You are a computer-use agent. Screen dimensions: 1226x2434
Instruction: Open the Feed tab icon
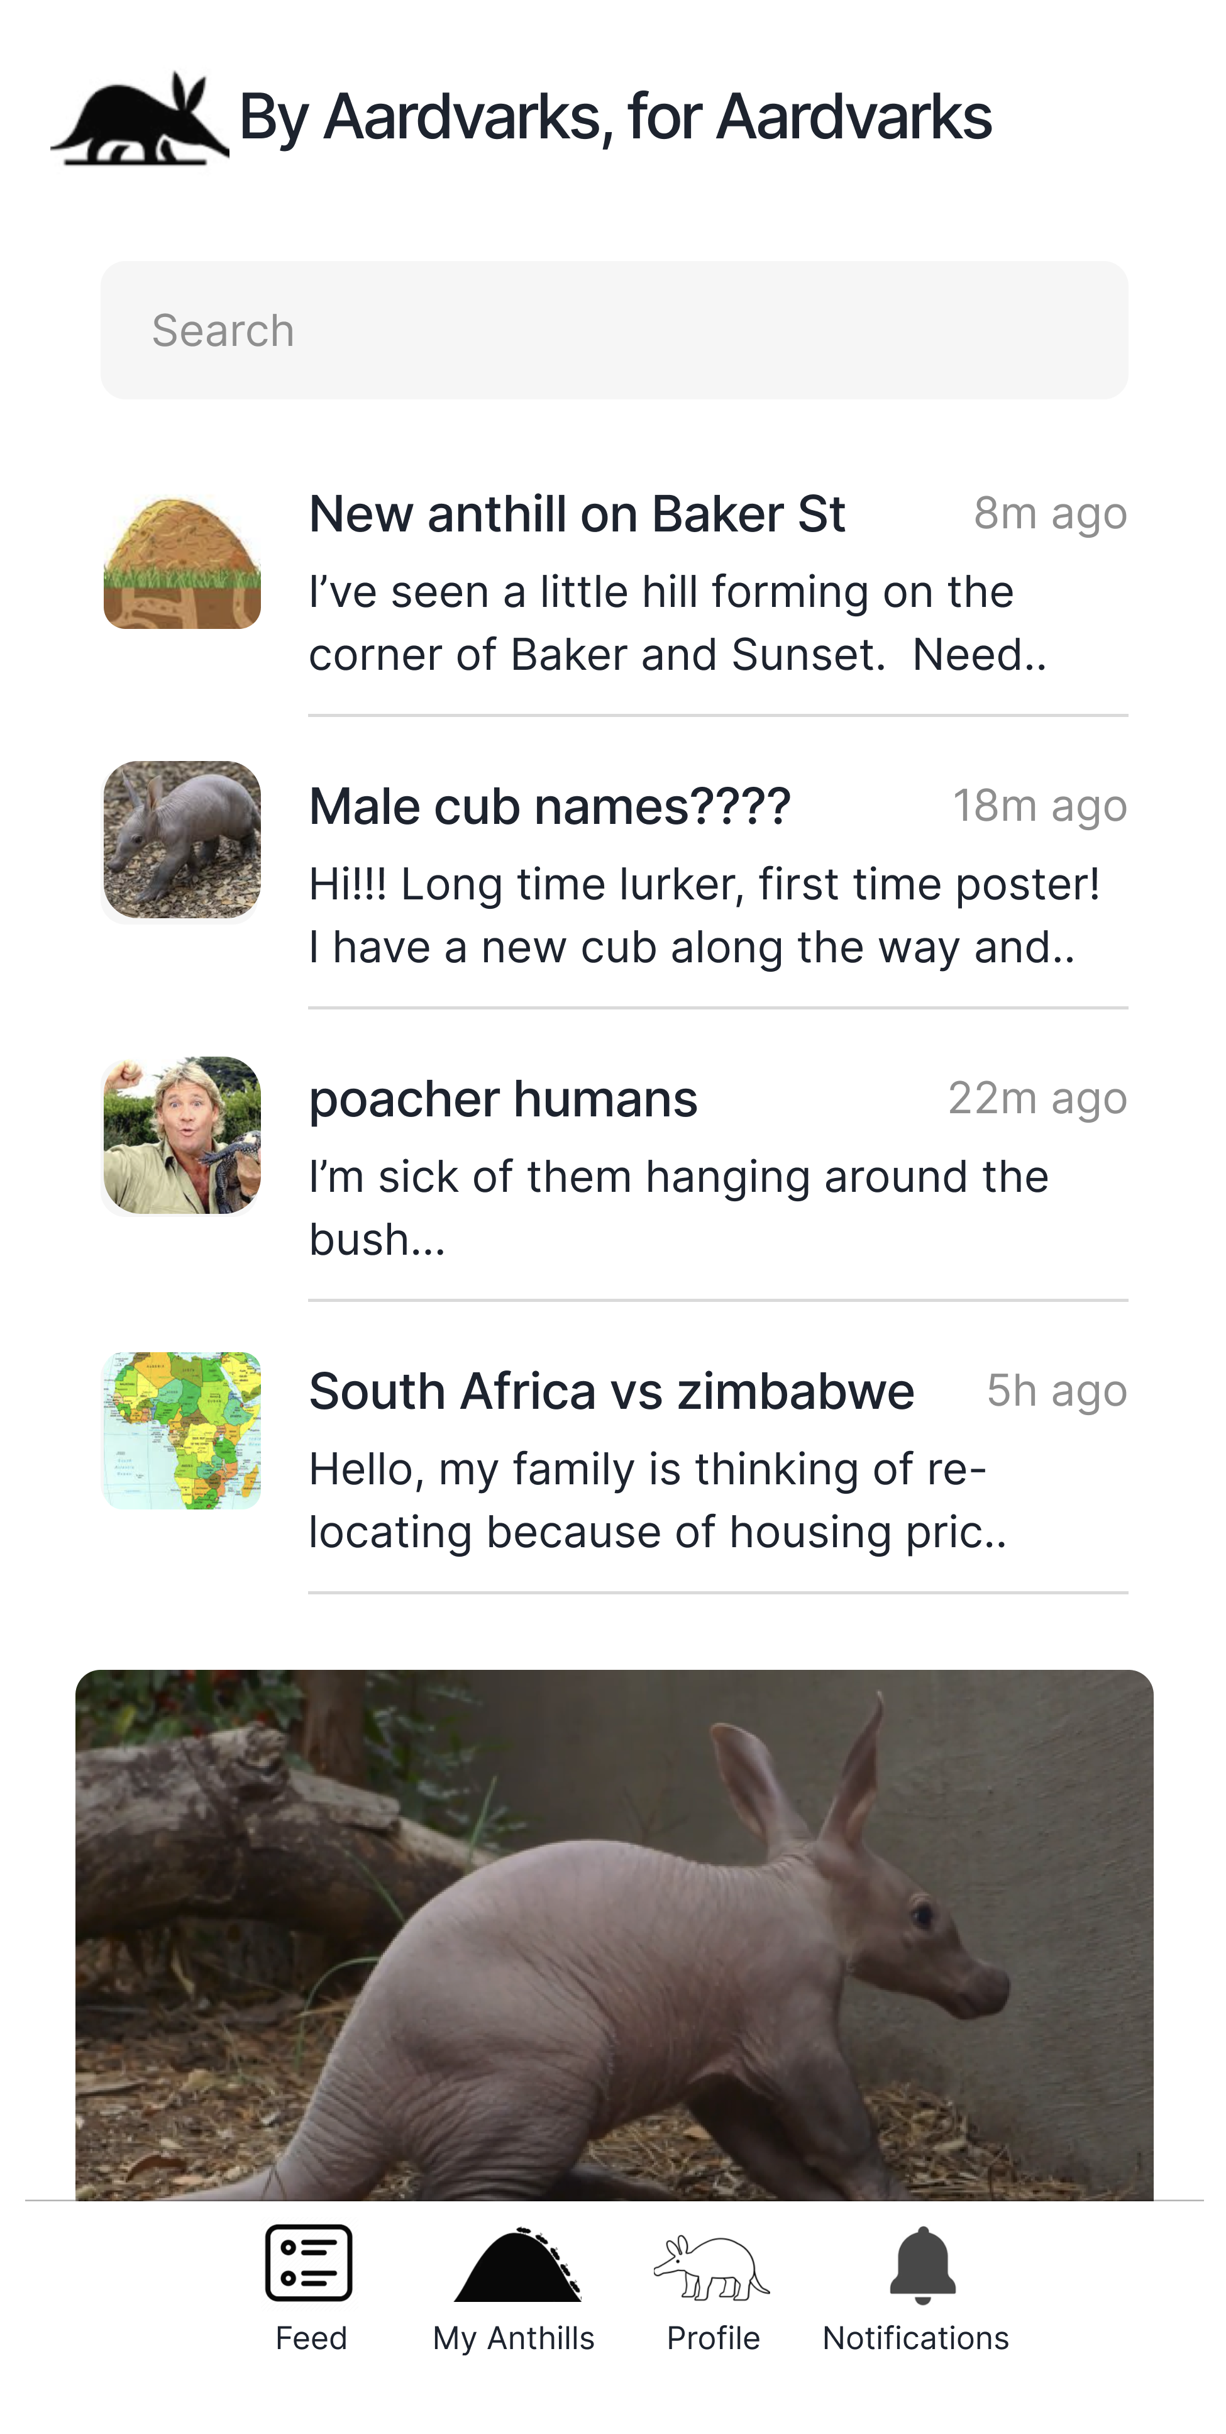[x=309, y=2262]
